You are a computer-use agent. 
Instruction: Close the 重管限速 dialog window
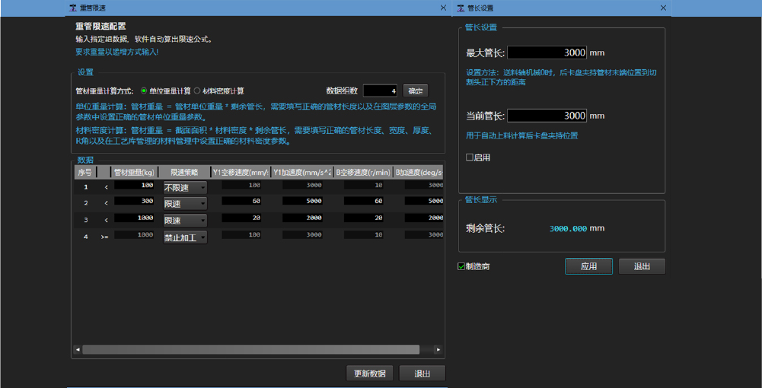[443, 8]
